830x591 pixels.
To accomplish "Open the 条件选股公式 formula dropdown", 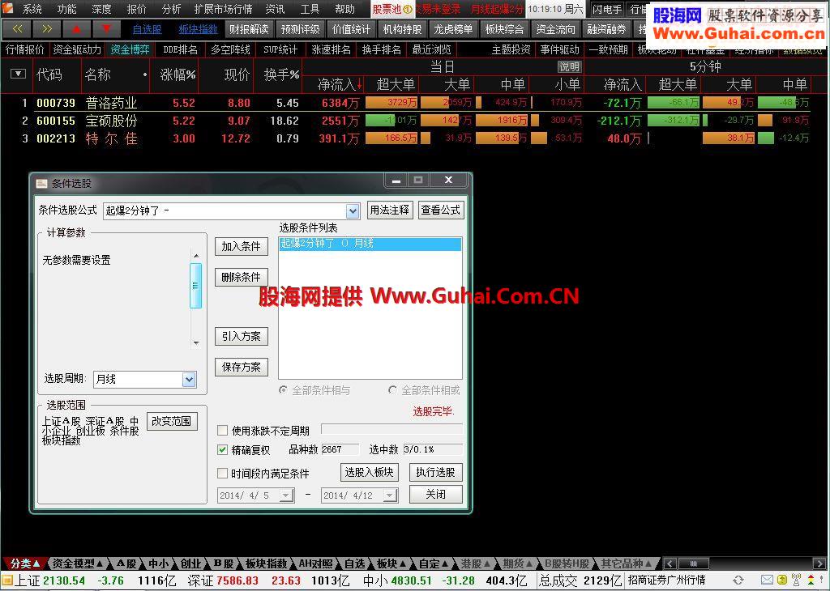I will (353, 211).
